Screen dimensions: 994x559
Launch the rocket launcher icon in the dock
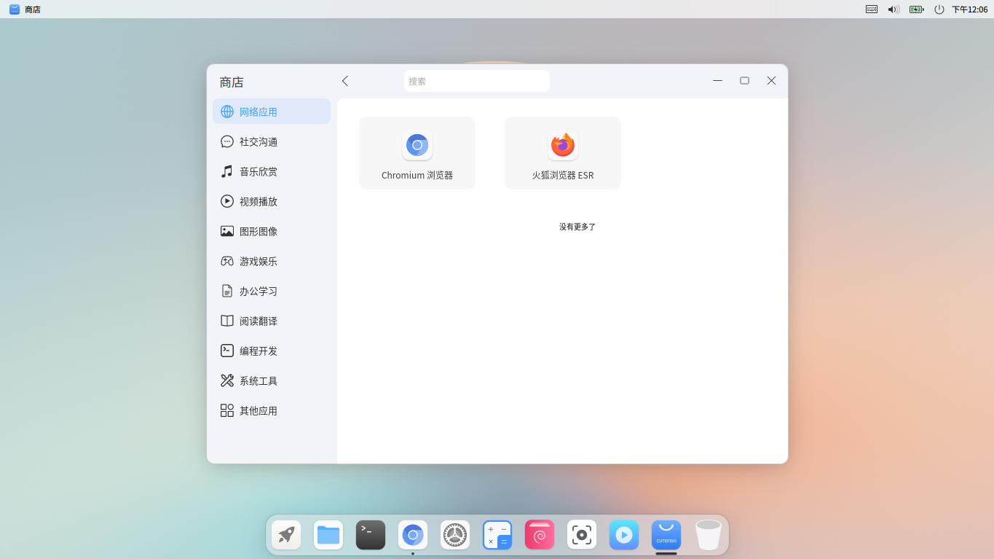285,534
